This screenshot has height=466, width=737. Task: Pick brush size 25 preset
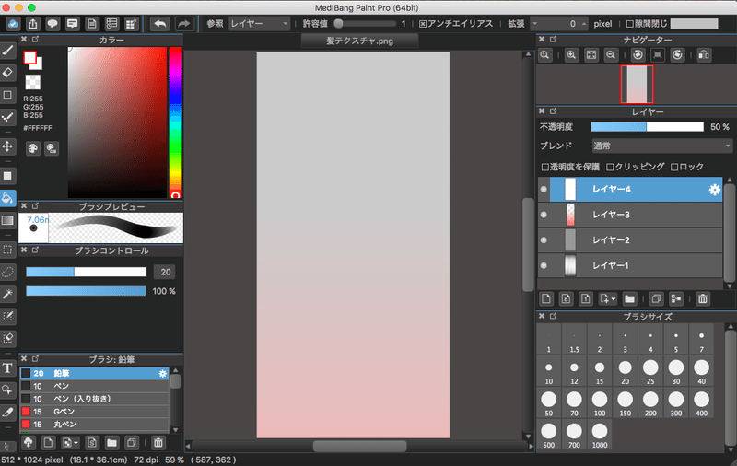click(650, 371)
